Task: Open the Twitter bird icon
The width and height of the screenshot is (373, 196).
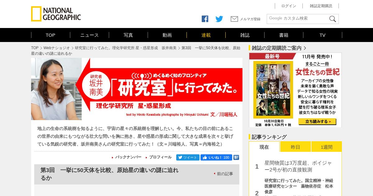Action: tap(219, 19)
